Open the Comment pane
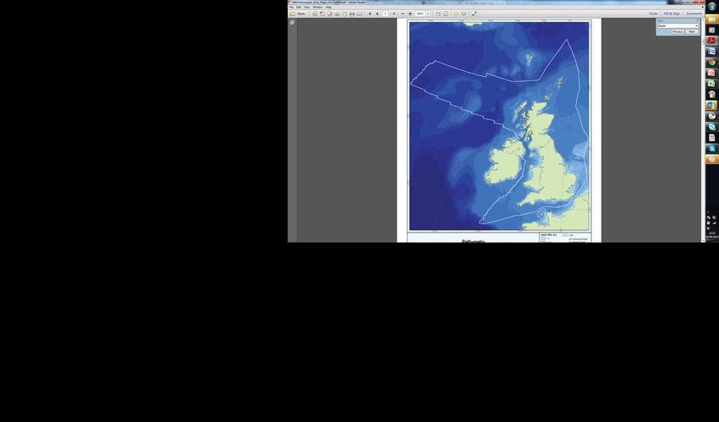Image resolution: width=719 pixels, height=422 pixels. pyautogui.click(x=694, y=14)
